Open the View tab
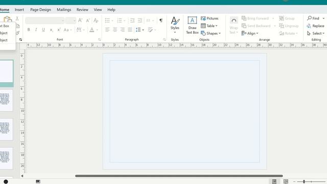The image size is (327, 184). (x=98, y=10)
